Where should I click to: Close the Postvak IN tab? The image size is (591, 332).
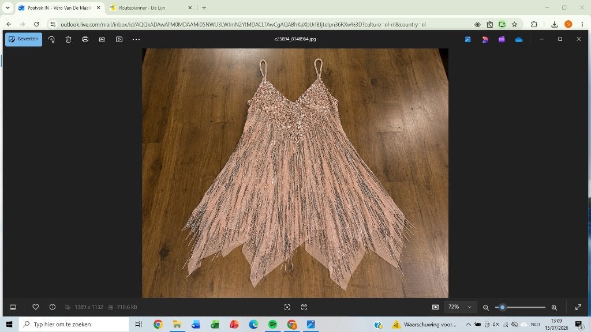(98, 7)
